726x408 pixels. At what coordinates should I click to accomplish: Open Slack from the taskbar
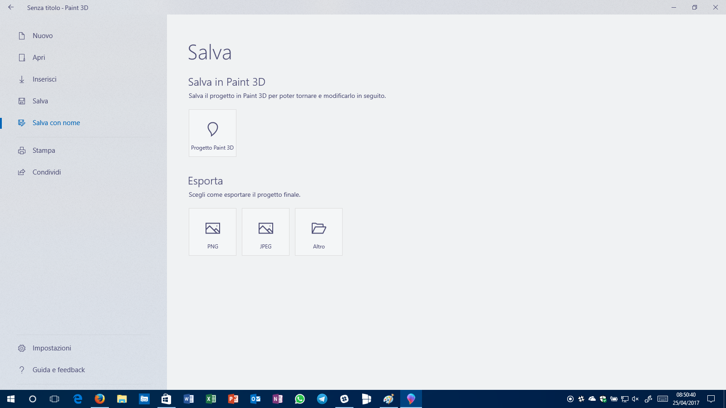coord(344,399)
